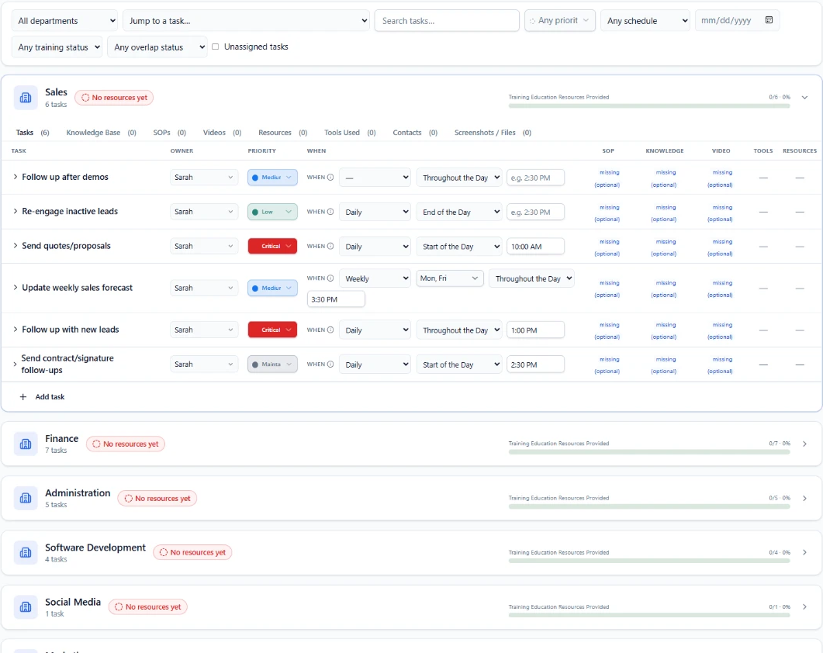Click the WHEN info icon for Send contract/signature follow-ups

(x=330, y=365)
